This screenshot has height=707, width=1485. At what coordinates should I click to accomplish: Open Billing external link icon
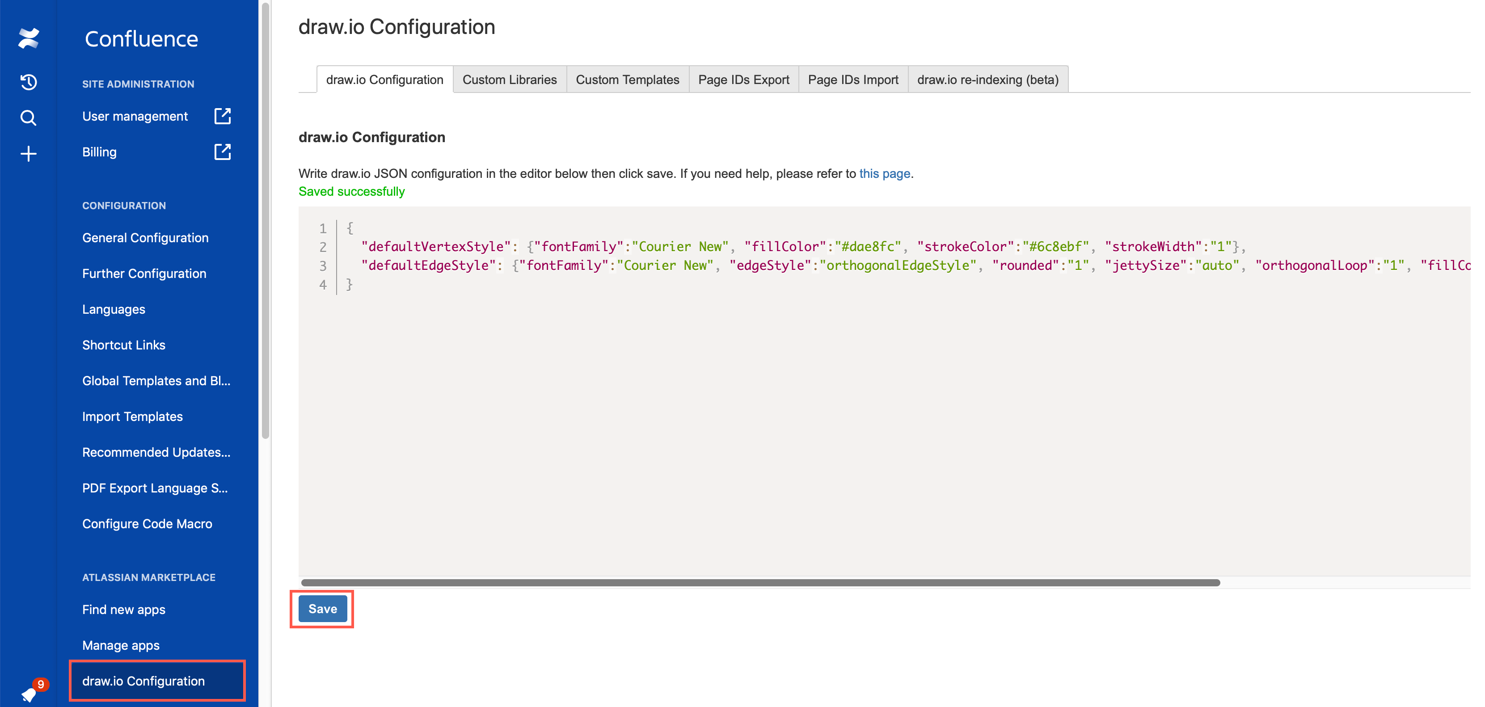click(x=223, y=151)
